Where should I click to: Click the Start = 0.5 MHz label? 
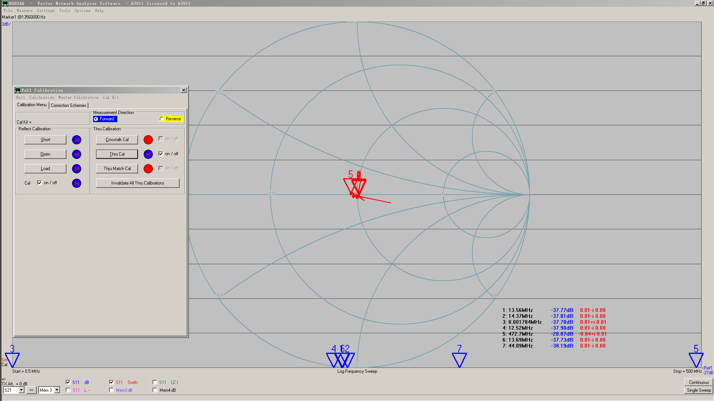click(x=26, y=371)
